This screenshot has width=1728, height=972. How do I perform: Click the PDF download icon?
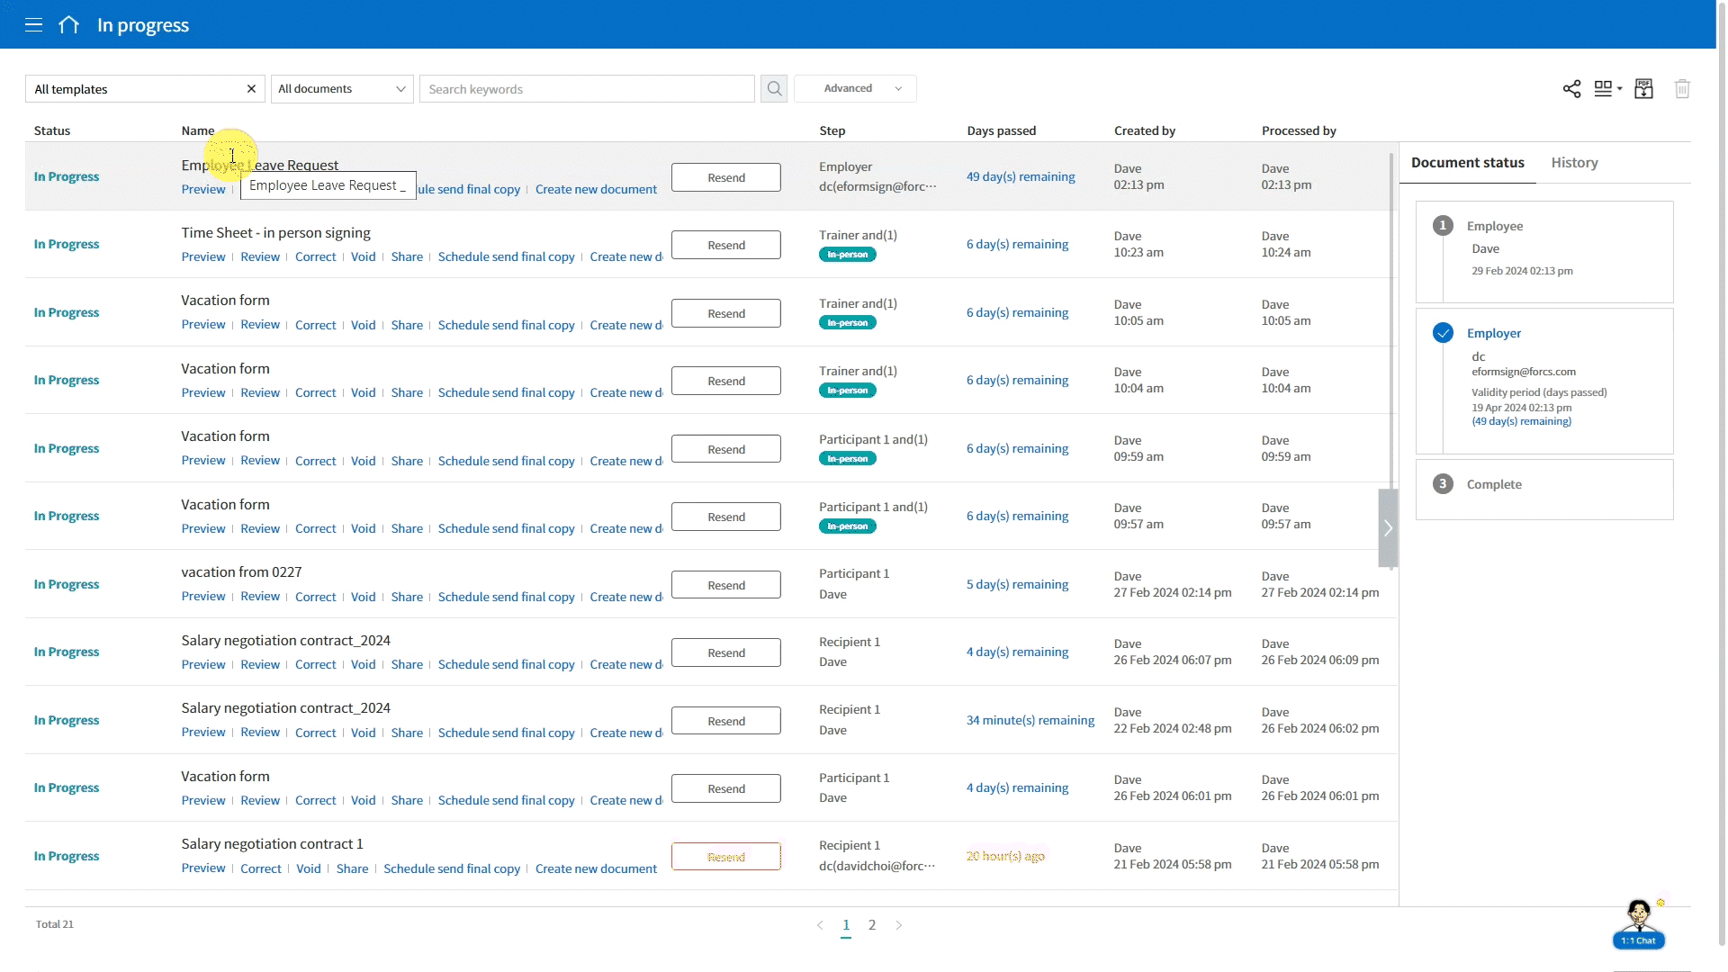[x=1644, y=89]
